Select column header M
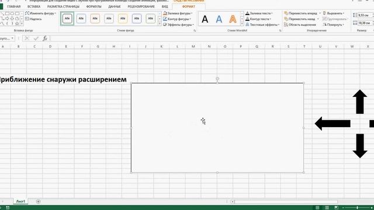374x210 pixels. [x=193, y=47]
